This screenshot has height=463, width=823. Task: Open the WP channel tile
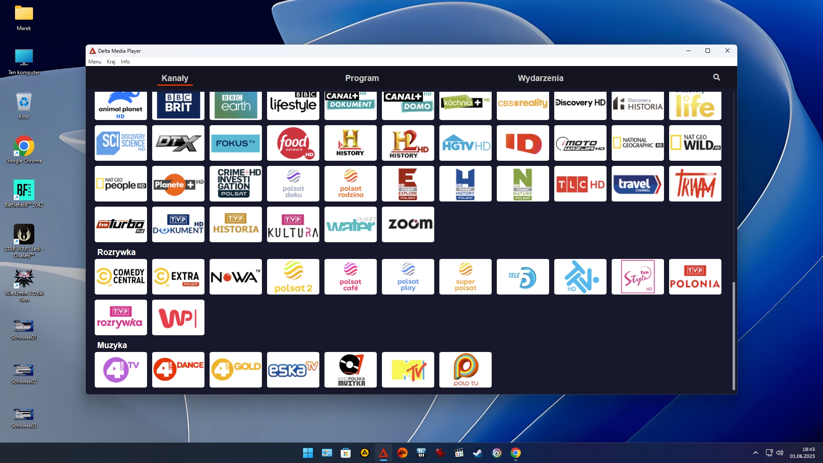pos(178,317)
